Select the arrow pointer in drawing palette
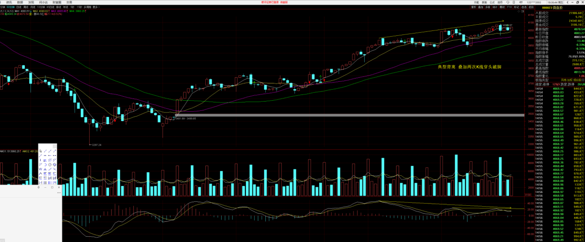585x242 pixels. click(x=41, y=151)
